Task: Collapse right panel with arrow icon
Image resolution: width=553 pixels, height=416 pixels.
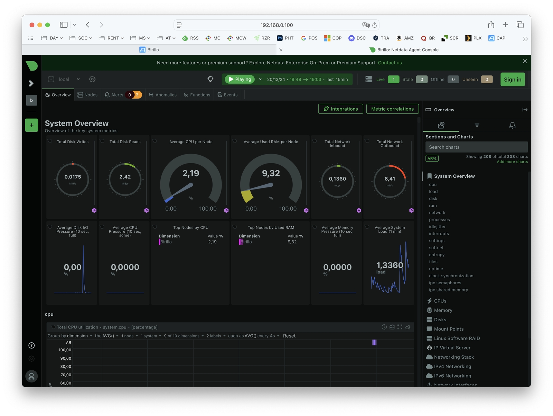Action: tap(525, 110)
